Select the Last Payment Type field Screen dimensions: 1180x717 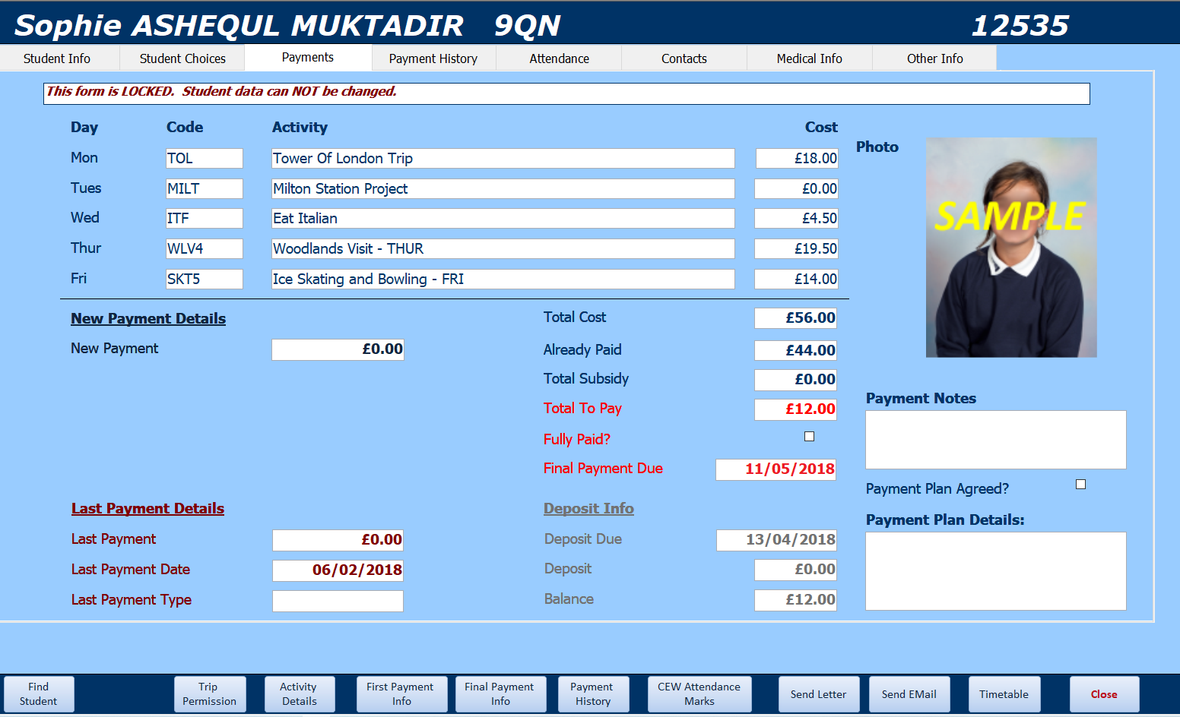coord(338,601)
